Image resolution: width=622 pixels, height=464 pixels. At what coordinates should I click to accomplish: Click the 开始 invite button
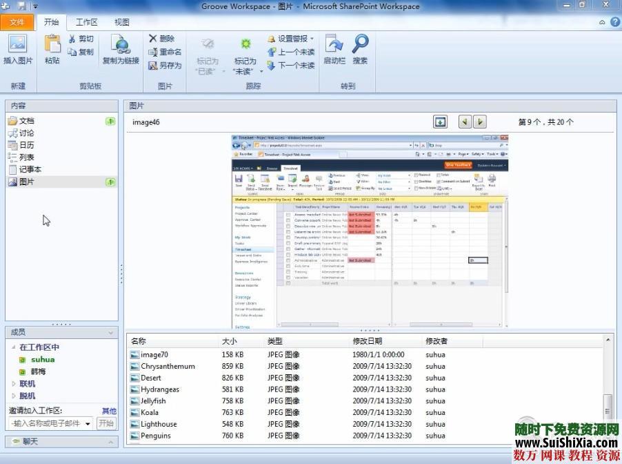[106, 423]
